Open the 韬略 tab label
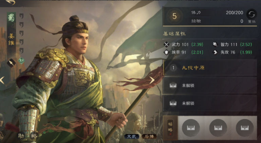The image size is (261, 143). point(170,128)
